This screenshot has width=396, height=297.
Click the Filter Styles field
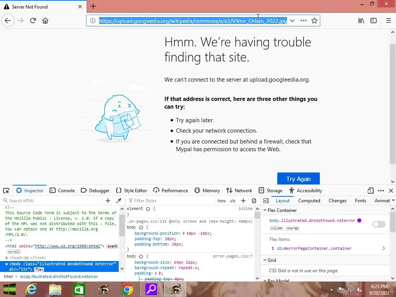[x=172, y=201]
